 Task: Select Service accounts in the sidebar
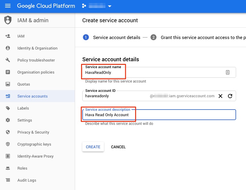37,96
